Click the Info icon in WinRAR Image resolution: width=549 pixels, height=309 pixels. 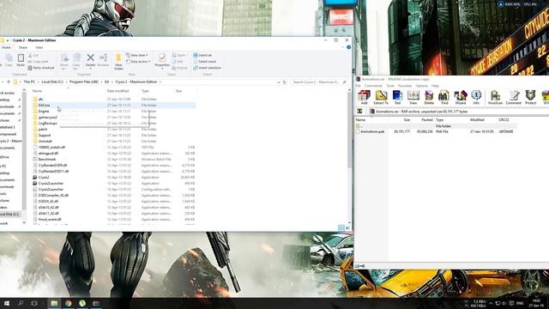point(476,97)
